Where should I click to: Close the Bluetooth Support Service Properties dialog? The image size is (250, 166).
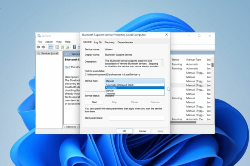point(166,35)
